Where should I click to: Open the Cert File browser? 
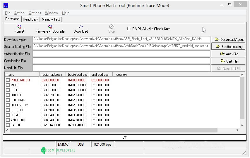228,61
